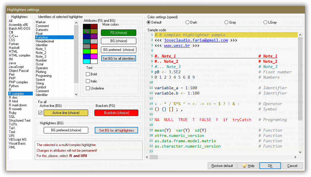The width and height of the screenshot is (311, 177).
Task: Pick the red swatch in the attributes palette
Action: (94, 46)
